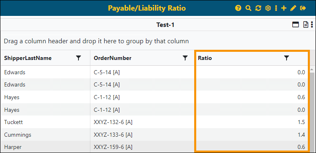
Task: Refresh the dashboard with sync icon
Action: [258, 8]
